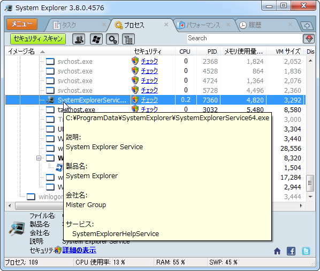Image resolution: width=320 pixels, height=271 pixels.
Task: Sort by CPU column header
Action: pyautogui.click(x=186, y=52)
